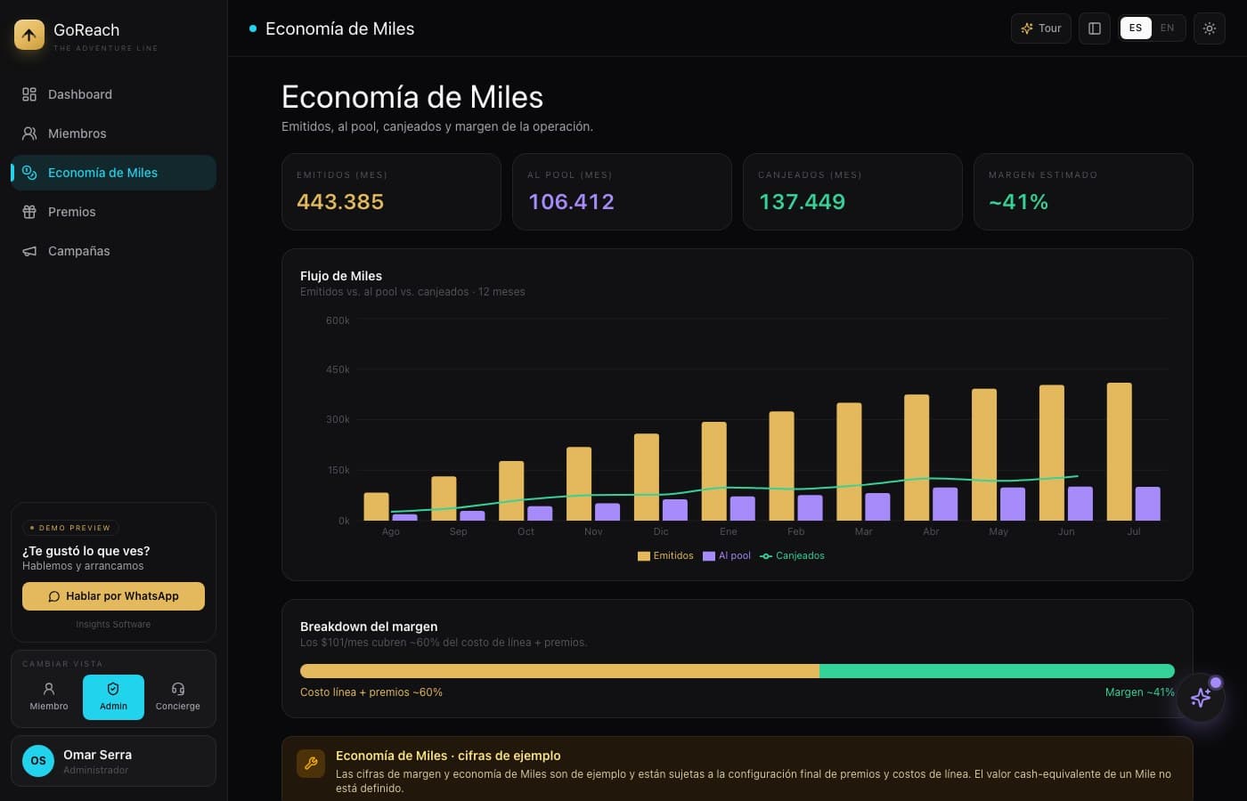The width and height of the screenshot is (1247, 801).
Task: Click Hablar por WhatsApp button
Action: 113,596
